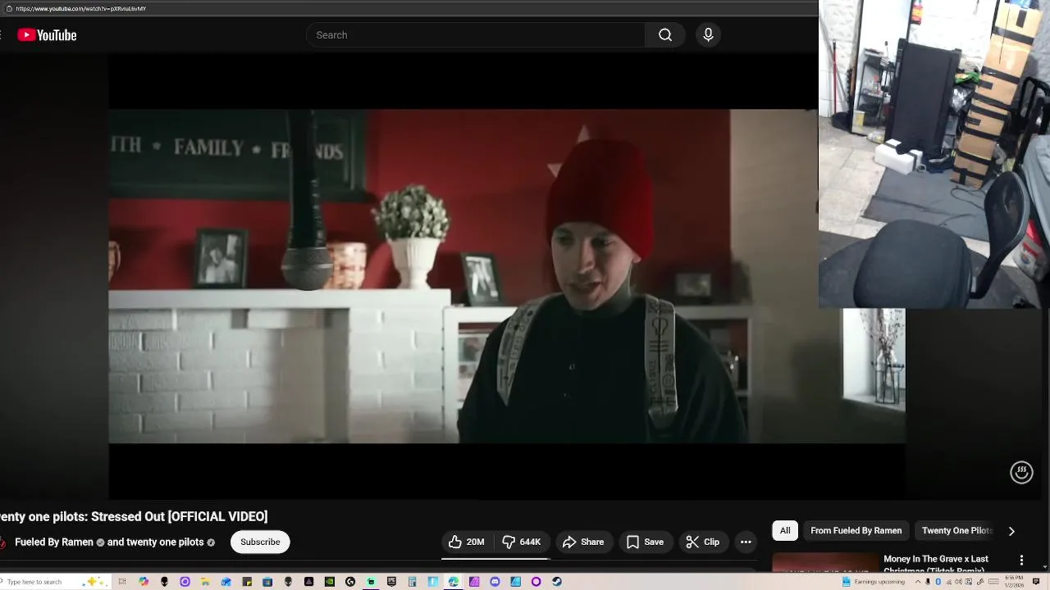
Task: Open Logitech G HUB from the taskbar
Action: coord(350,582)
